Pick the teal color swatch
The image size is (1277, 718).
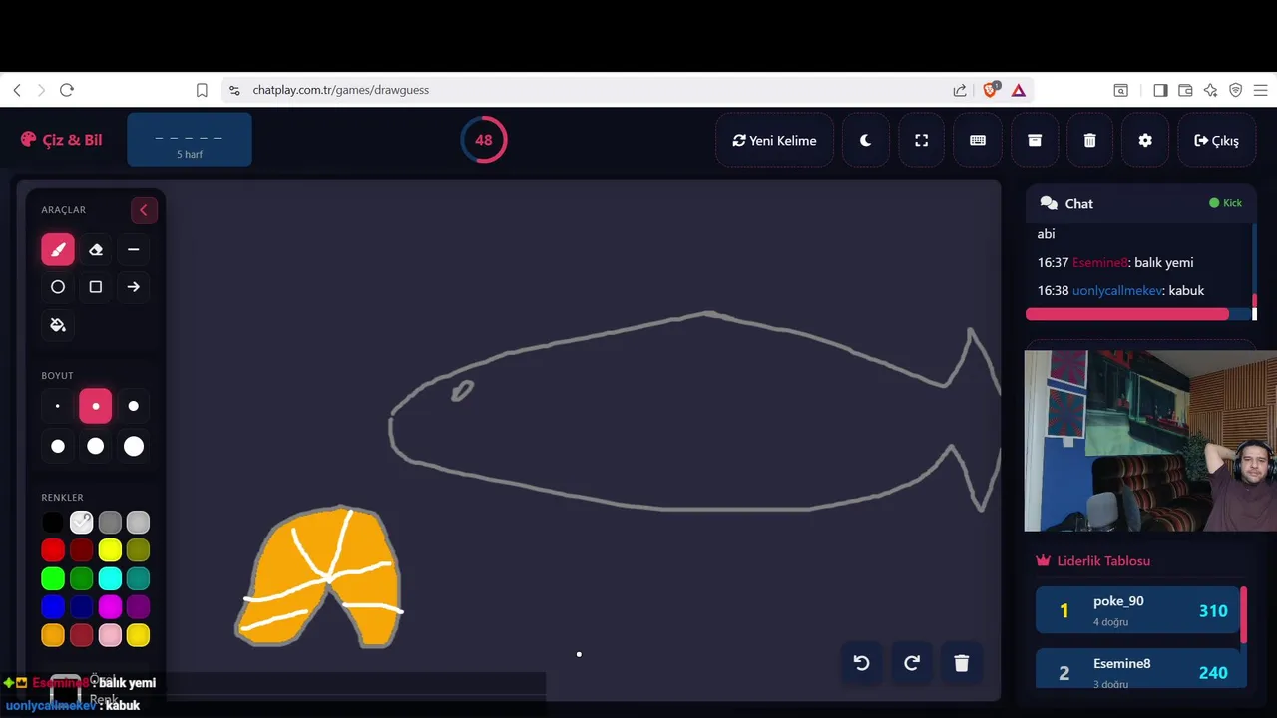click(139, 578)
